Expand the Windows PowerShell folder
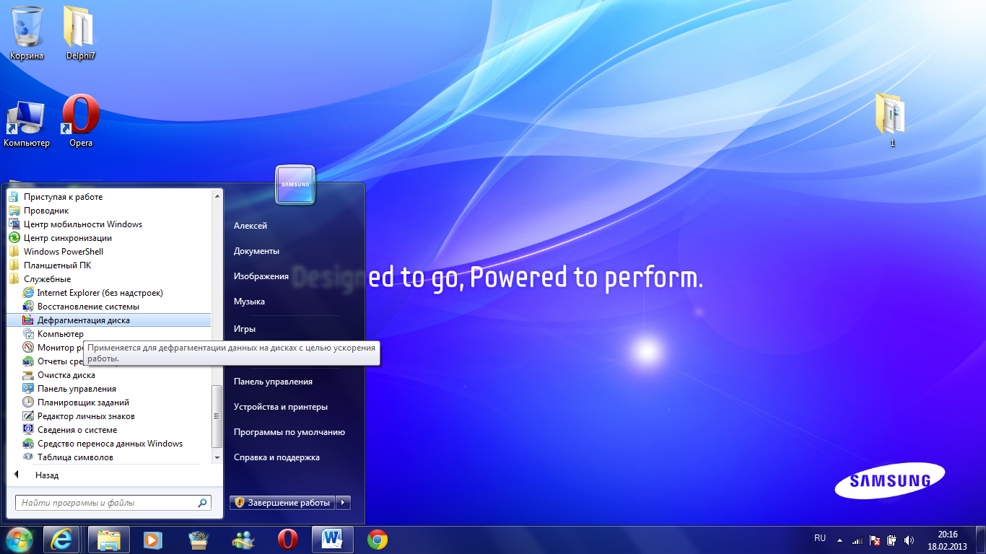The height and width of the screenshot is (554, 986). tap(108, 252)
